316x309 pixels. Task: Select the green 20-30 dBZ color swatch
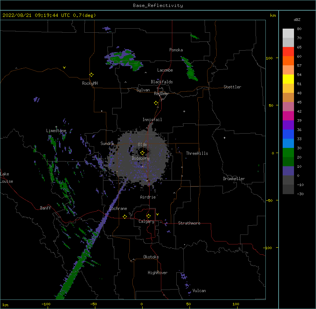288,153
